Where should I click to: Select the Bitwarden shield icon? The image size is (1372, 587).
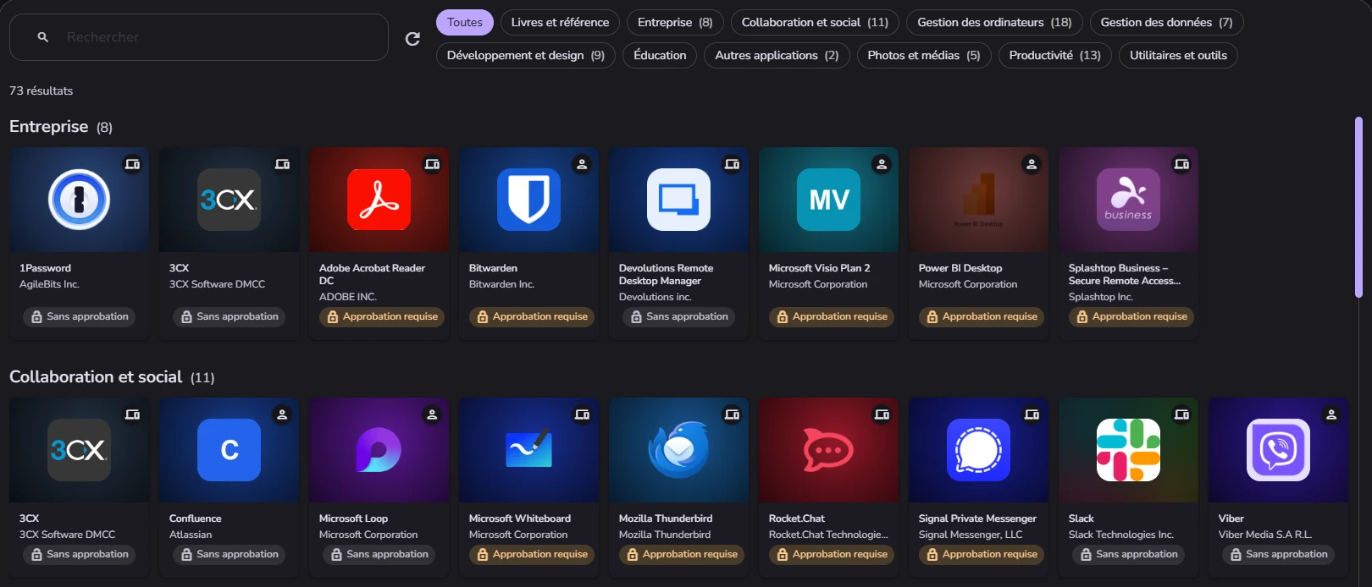[529, 200]
